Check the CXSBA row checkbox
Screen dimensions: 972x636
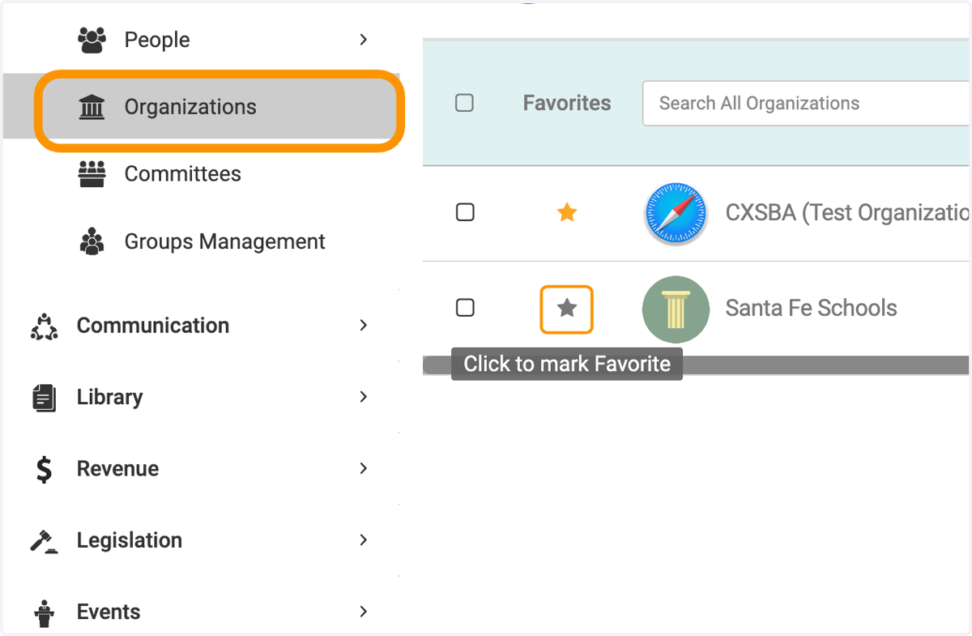465,212
